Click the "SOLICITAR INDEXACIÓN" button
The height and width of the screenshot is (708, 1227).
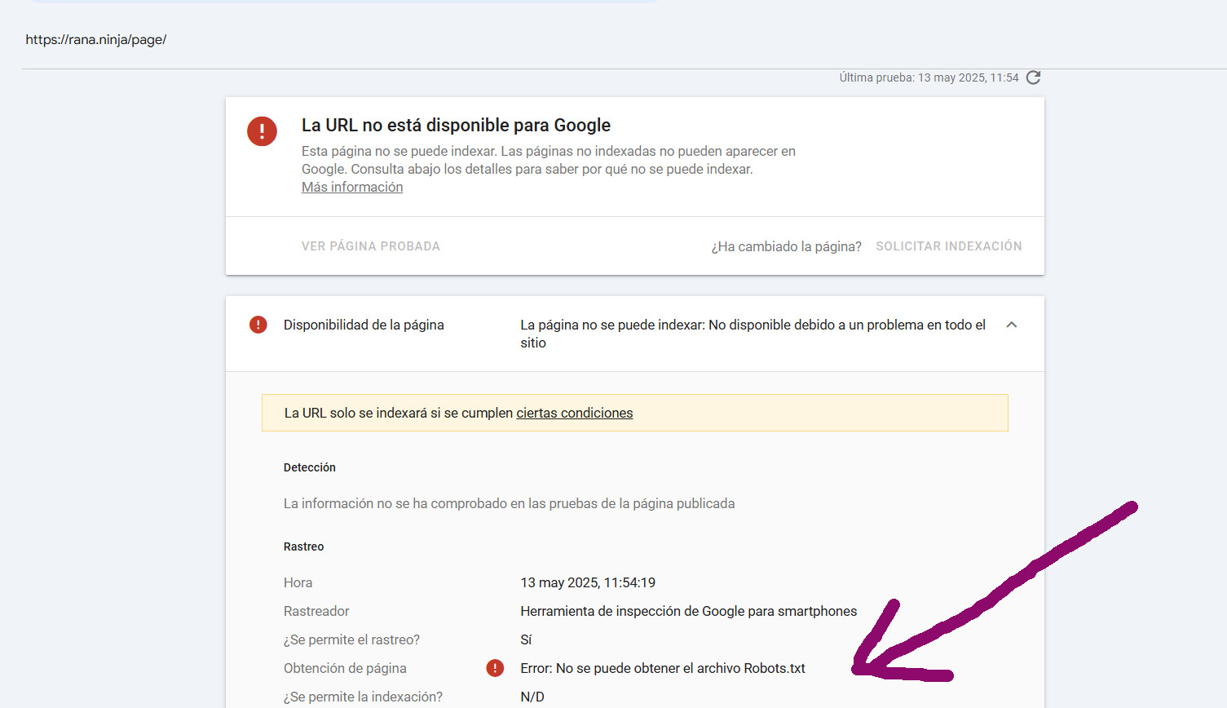948,246
